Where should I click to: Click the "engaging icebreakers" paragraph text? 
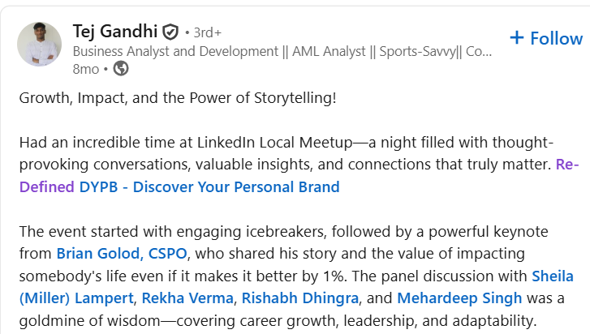(x=243, y=231)
